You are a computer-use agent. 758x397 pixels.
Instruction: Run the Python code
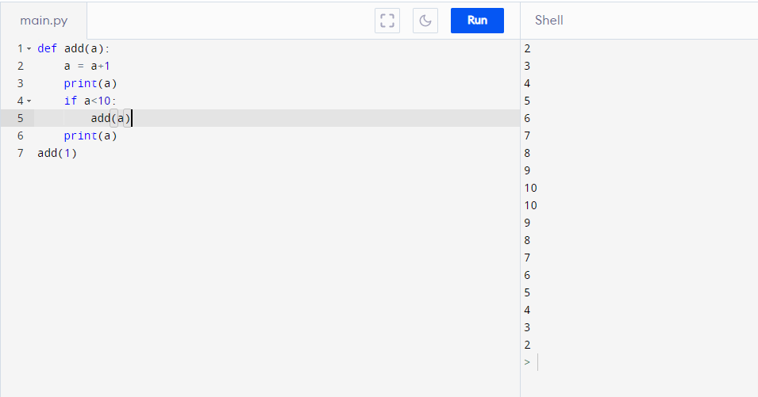tap(477, 21)
